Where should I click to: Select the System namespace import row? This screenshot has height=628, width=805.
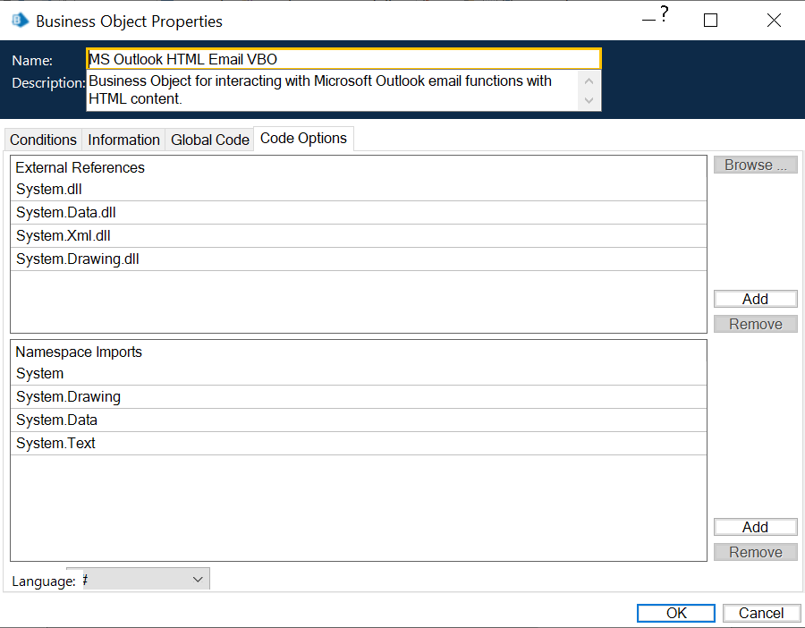point(359,374)
